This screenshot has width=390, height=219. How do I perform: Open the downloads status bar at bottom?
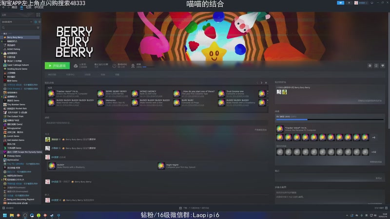[x=194, y=208]
